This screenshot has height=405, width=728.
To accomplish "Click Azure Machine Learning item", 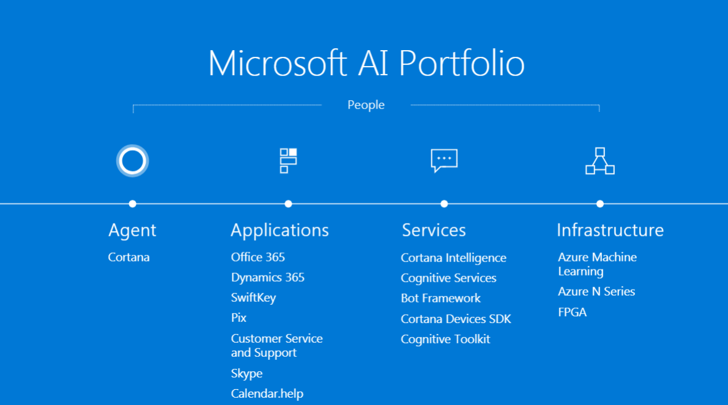I will (596, 264).
